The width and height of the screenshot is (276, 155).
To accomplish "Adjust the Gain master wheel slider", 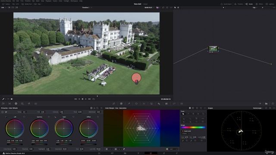I will click(64, 144).
